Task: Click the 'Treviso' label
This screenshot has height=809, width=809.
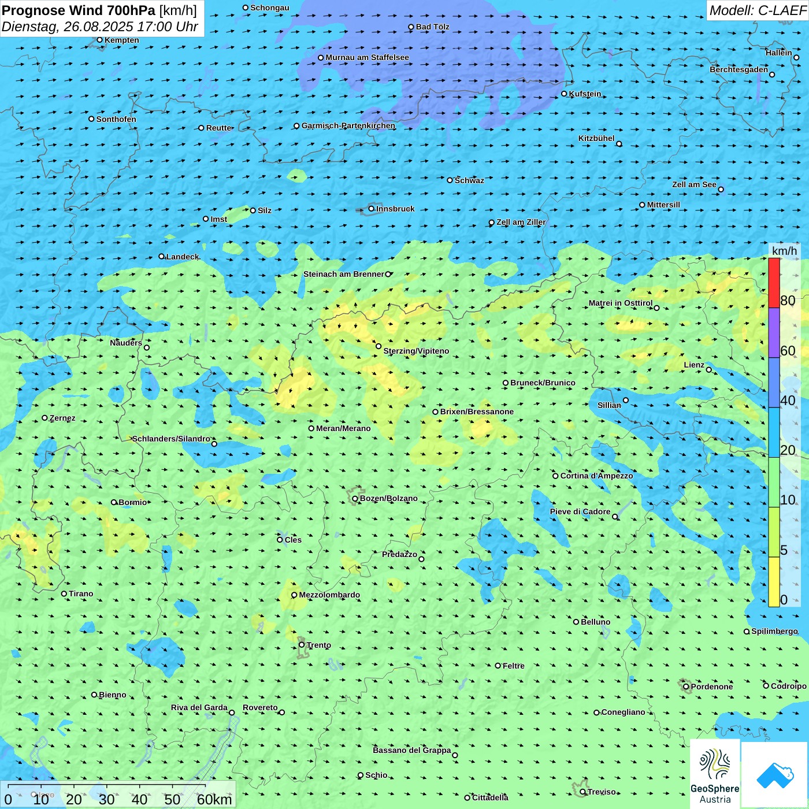Action: click(602, 792)
